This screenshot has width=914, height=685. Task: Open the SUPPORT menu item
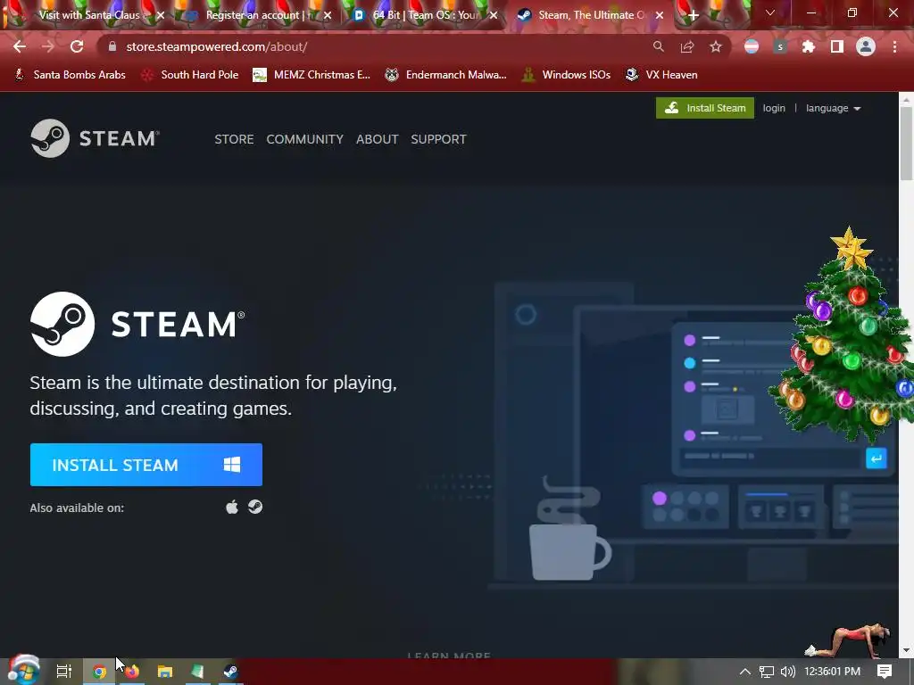438,139
